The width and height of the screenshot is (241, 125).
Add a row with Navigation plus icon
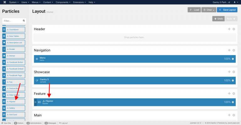coord(229,50)
